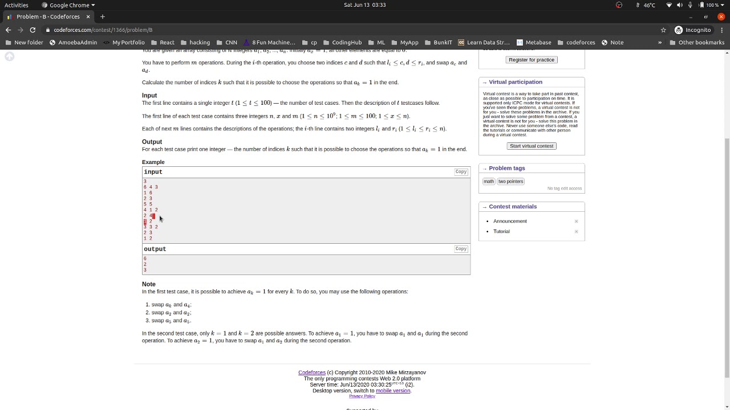The height and width of the screenshot is (410, 730).
Task: Open Incognito profile indicator
Action: point(692,30)
